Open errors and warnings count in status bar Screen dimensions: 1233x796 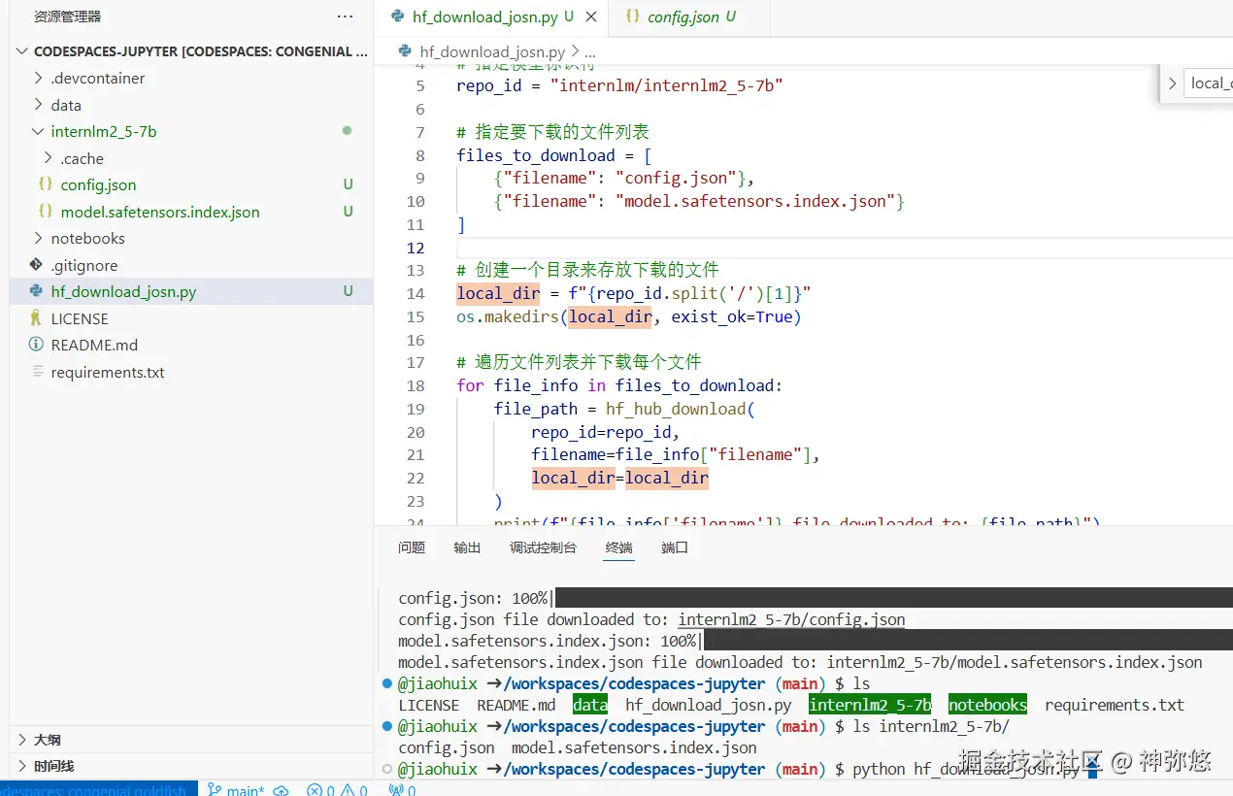pos(337,789)
